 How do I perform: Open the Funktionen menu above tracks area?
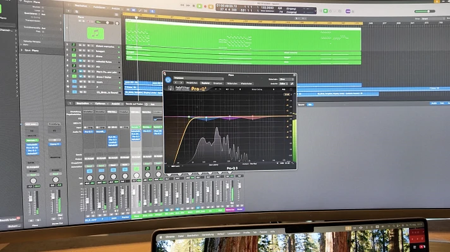pyautogui.click(x=99, y=7)
